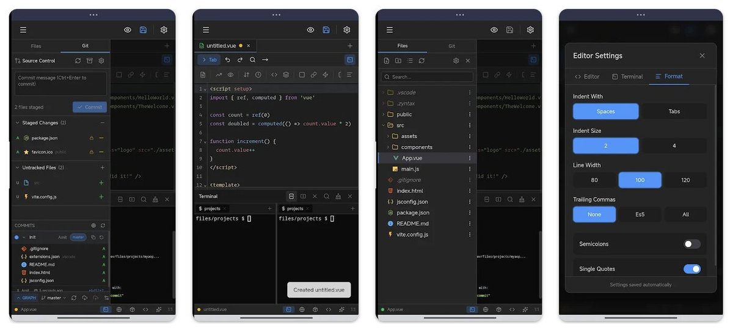Screen dimensions: 733x330
Task: Open the Terminal tab in Editor Settings
Action: pos(627,76)
